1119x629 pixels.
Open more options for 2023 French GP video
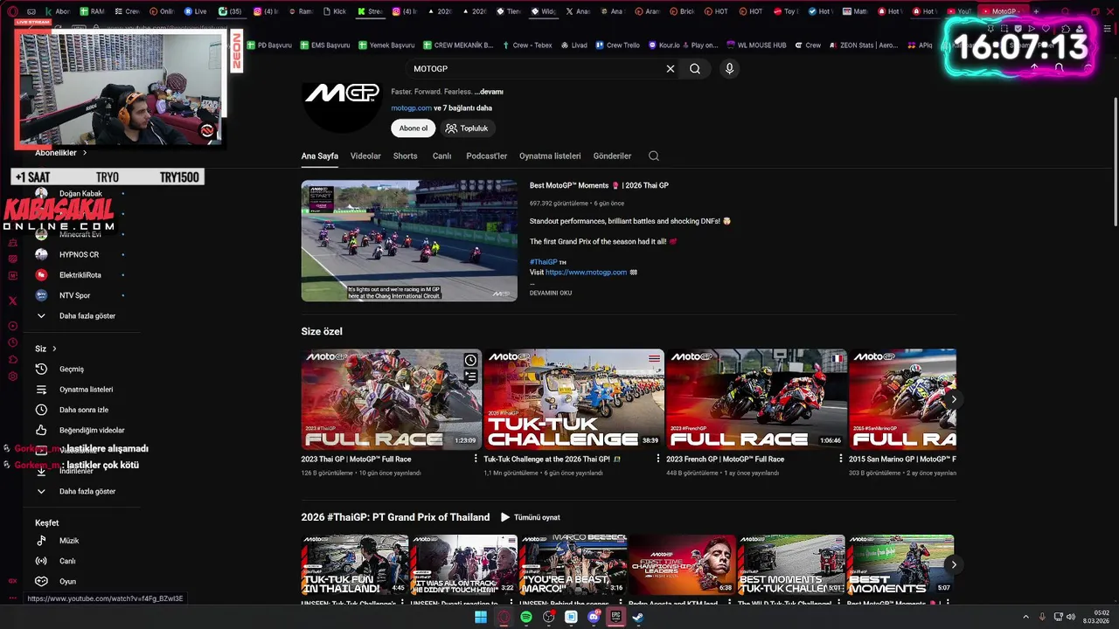[840, 459]
